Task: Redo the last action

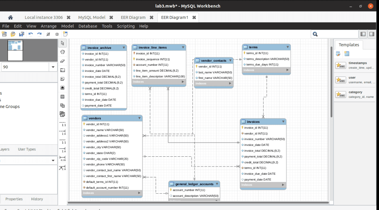Action: pyautogui.click(x=39, y=34)
